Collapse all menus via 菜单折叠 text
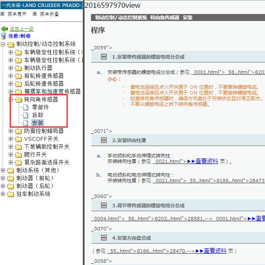265x265 pixels. 49,14
